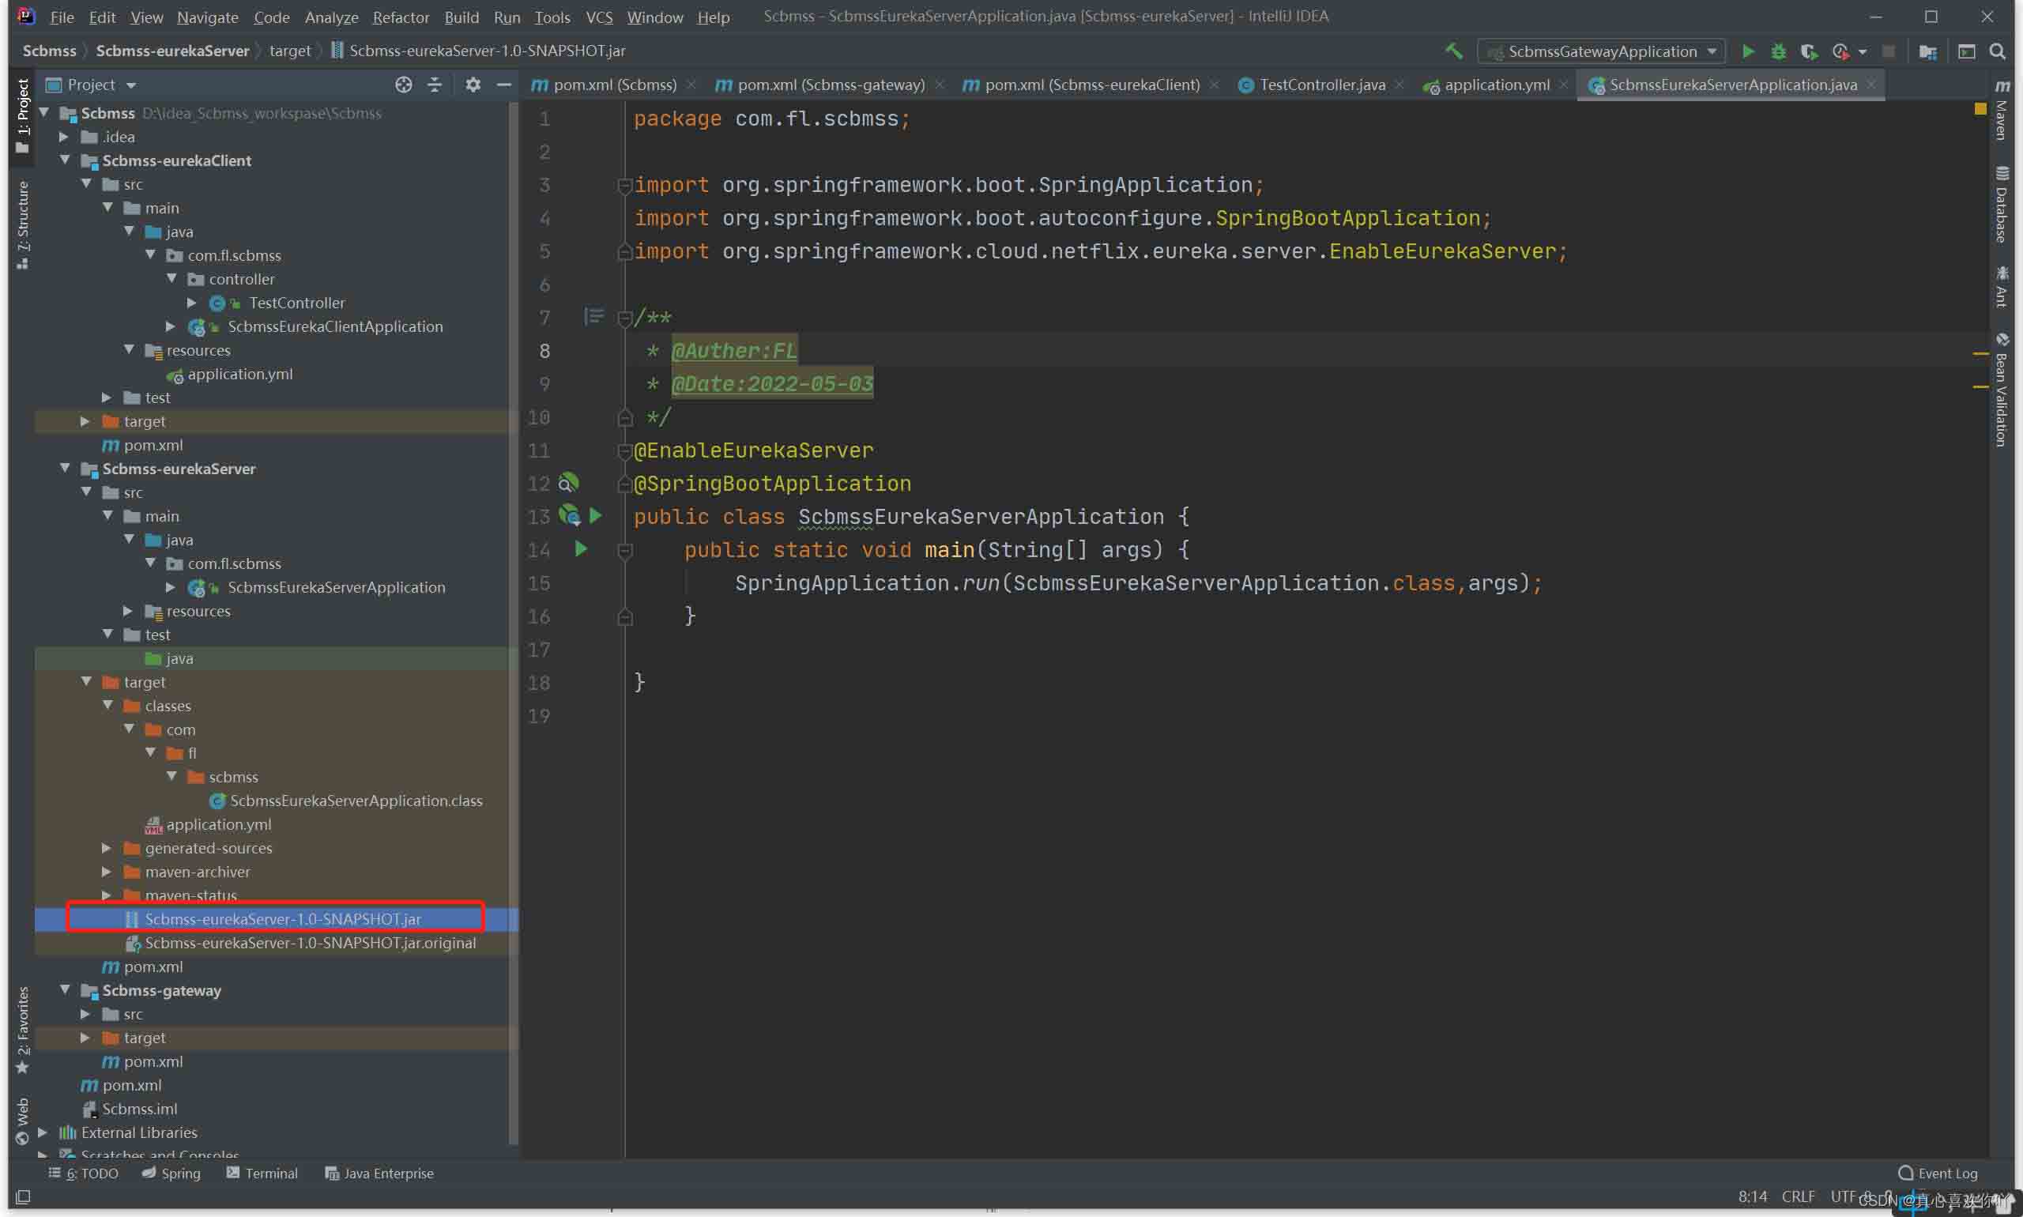Open the run configuration dropdown ScbmssGatewayApplication
2023x1217 pixels.
pos(1602,51)
